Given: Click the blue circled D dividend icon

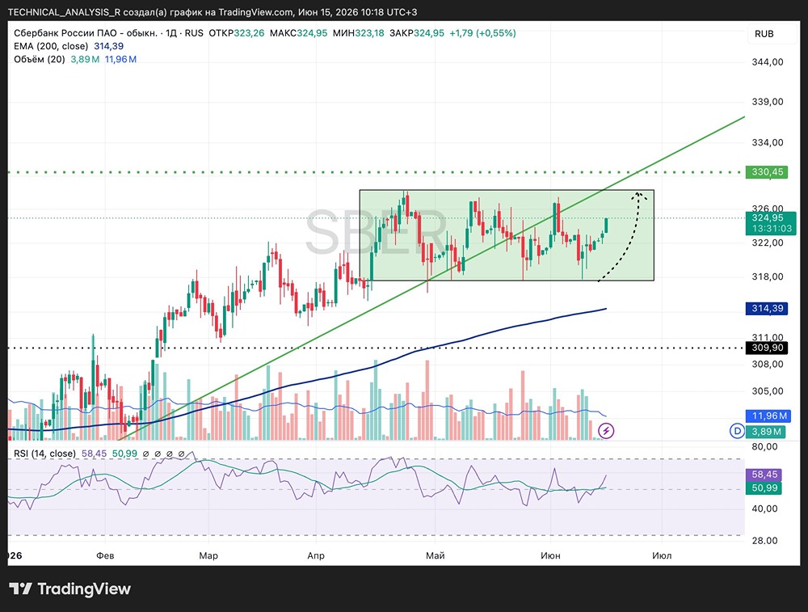Looking at the screenshot, I should pos(738,431).
